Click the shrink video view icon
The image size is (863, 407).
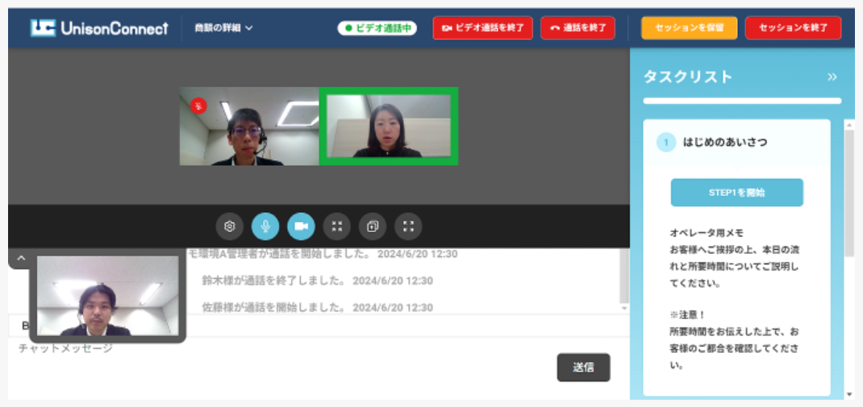(x=337, y=226)
